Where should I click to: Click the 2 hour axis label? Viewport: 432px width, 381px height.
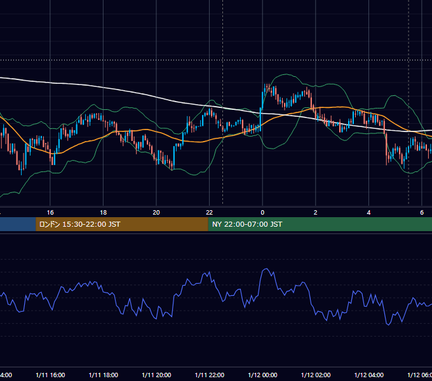(x=316, y=213)
